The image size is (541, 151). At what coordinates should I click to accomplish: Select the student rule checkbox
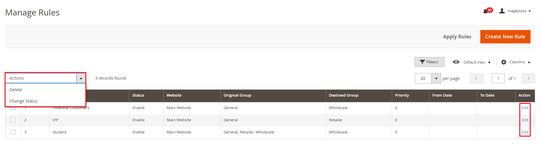click(13, 132)
